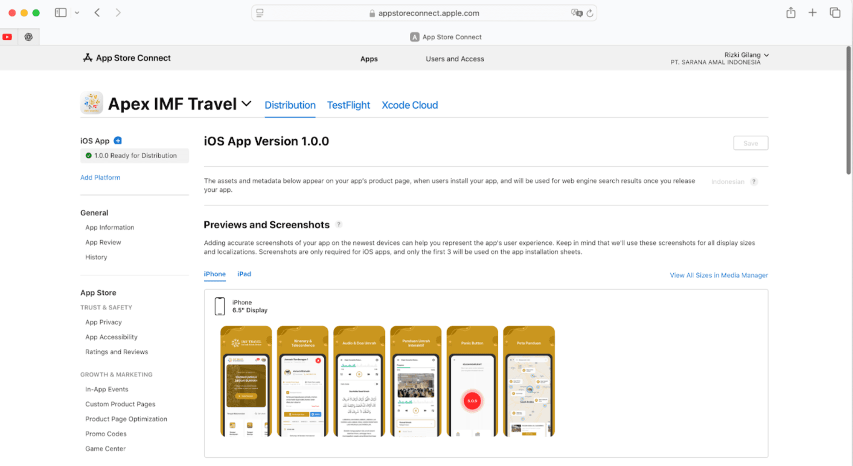This screenshot has height=466, width=853.
Task: Open the translate icon in address bar
Action: [577, 13]
